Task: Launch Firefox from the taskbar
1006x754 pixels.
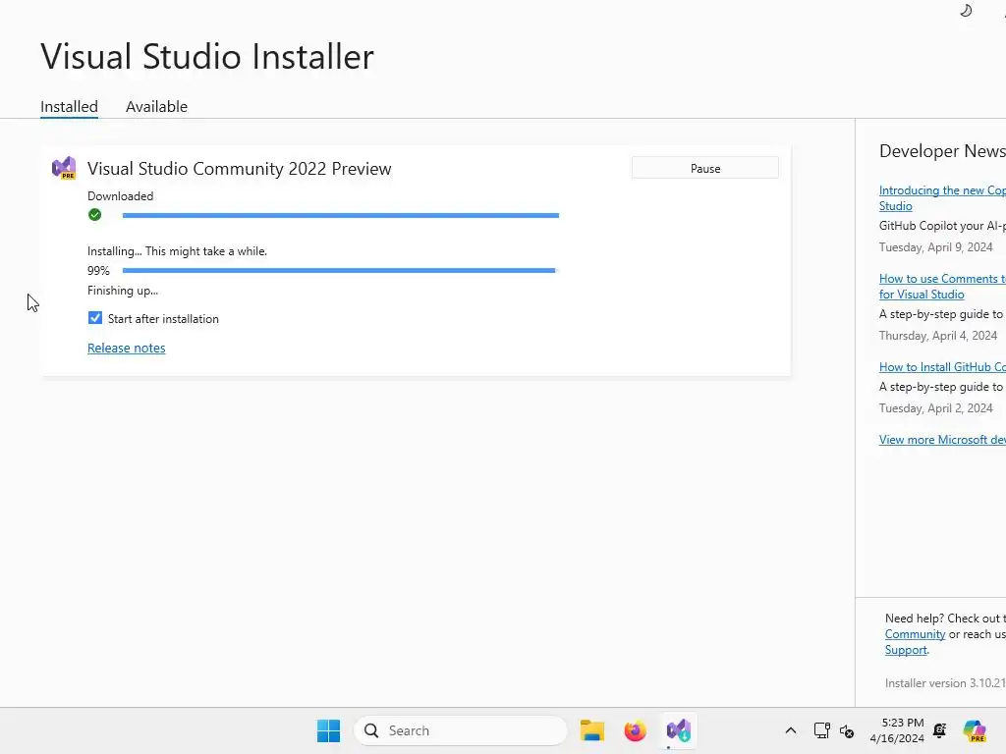Action: 636,730
